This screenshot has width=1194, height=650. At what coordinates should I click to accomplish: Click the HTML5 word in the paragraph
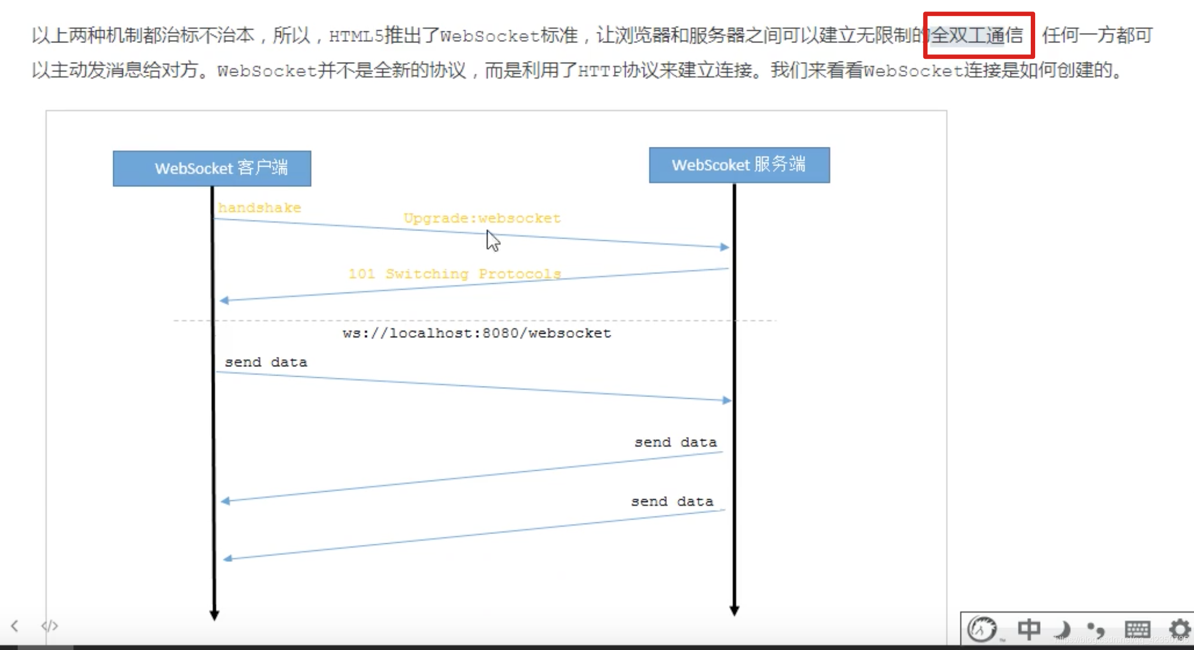[x=356, y=36]
